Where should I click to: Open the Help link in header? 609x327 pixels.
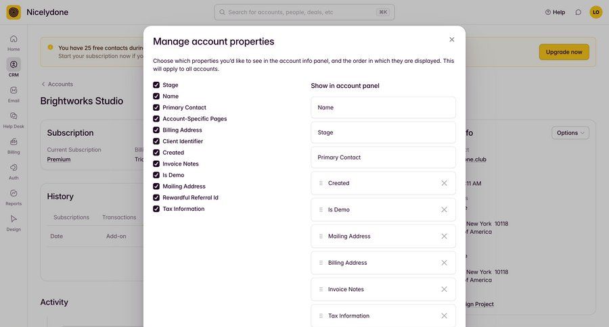click(x=555, y=12)
